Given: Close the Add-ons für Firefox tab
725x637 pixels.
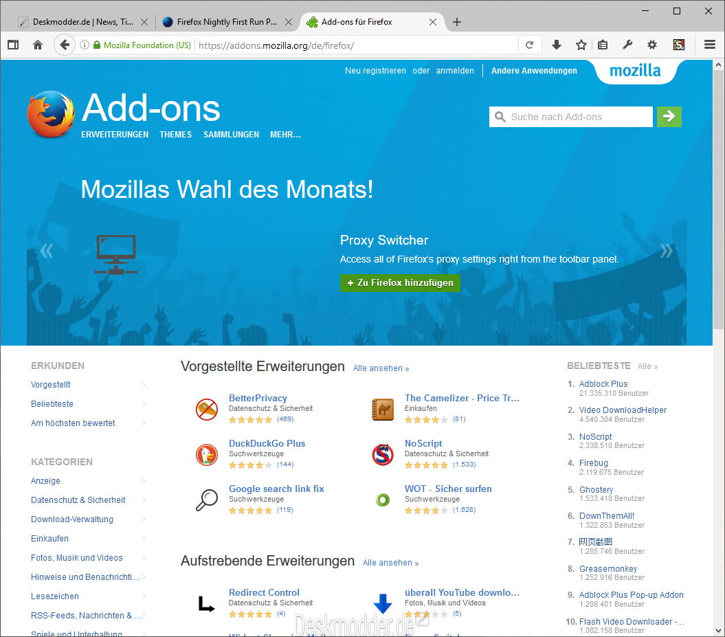Looking at the screenshot, I should (x=433, y=22).
